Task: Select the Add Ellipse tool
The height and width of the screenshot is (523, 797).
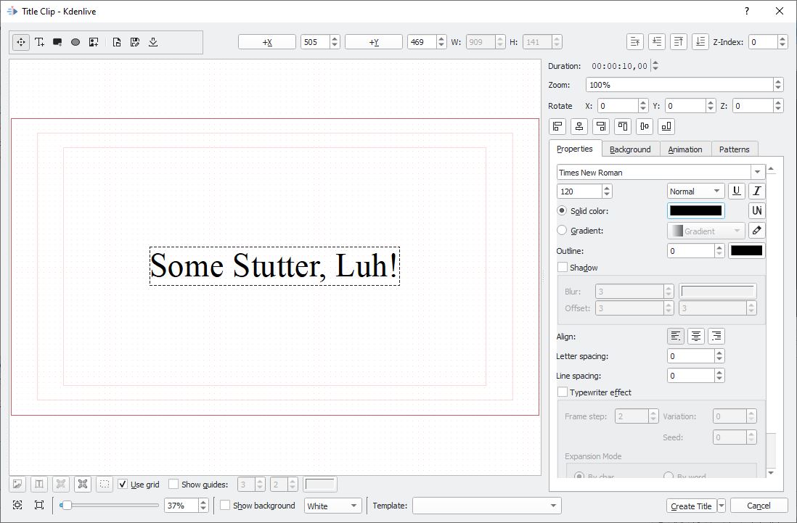Action: [75, 42]
